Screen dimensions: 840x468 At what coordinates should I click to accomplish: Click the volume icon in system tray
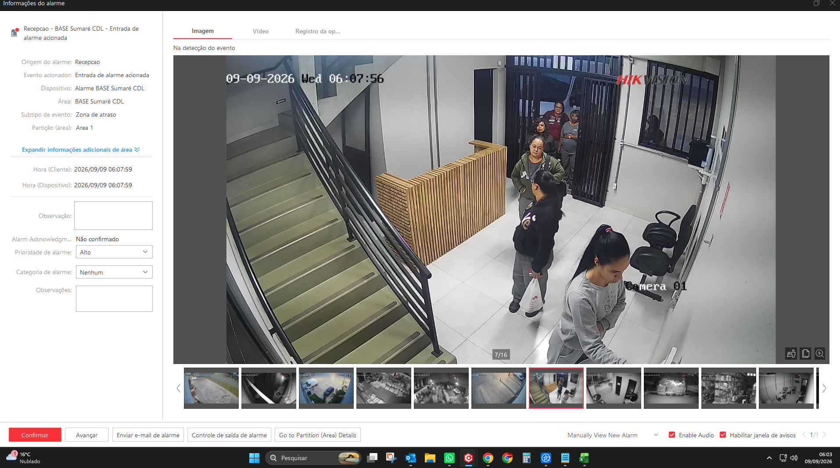794,458
